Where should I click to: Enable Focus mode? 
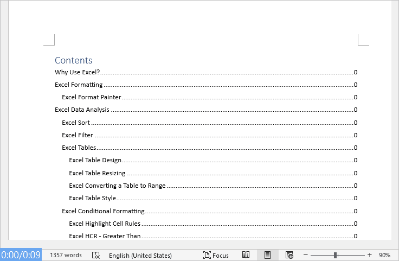pyautogui.click(x=216, y=255)
